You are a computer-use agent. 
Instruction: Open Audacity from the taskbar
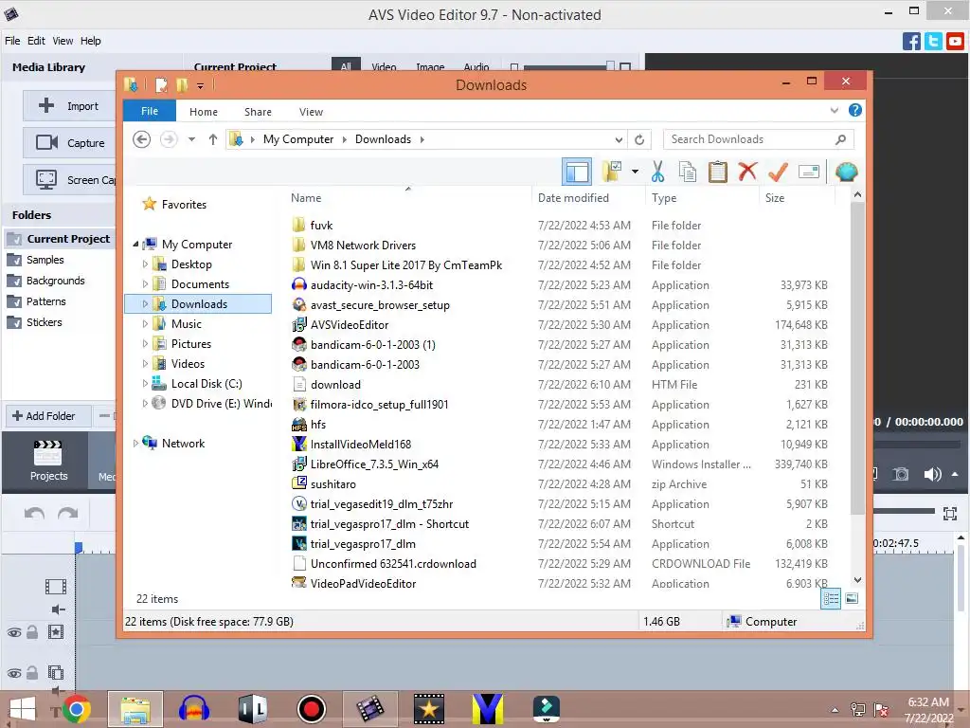point(193,709)
